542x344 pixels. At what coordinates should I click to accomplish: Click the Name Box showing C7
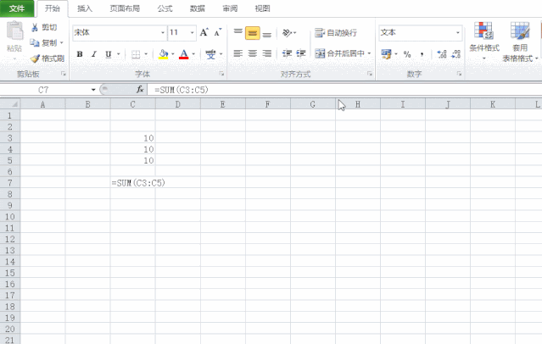point(45,90)
